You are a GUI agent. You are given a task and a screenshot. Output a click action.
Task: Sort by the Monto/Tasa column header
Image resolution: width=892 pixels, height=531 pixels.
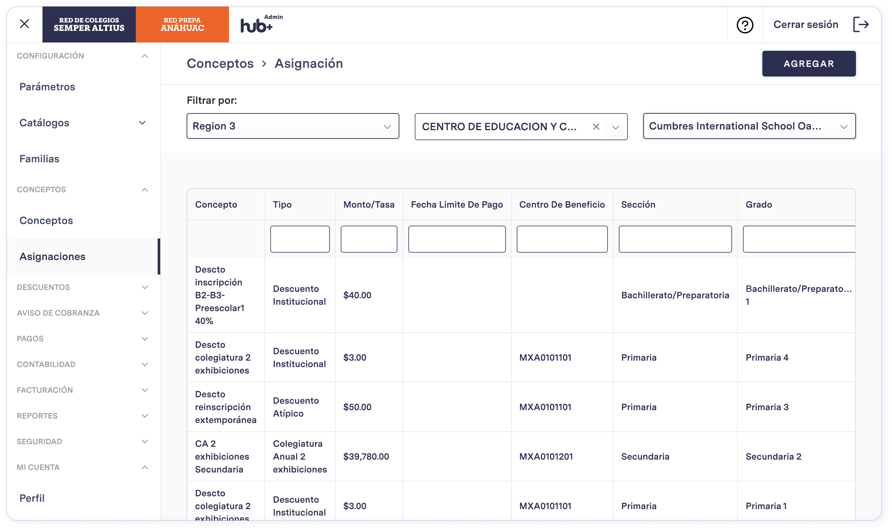[369, 205]
